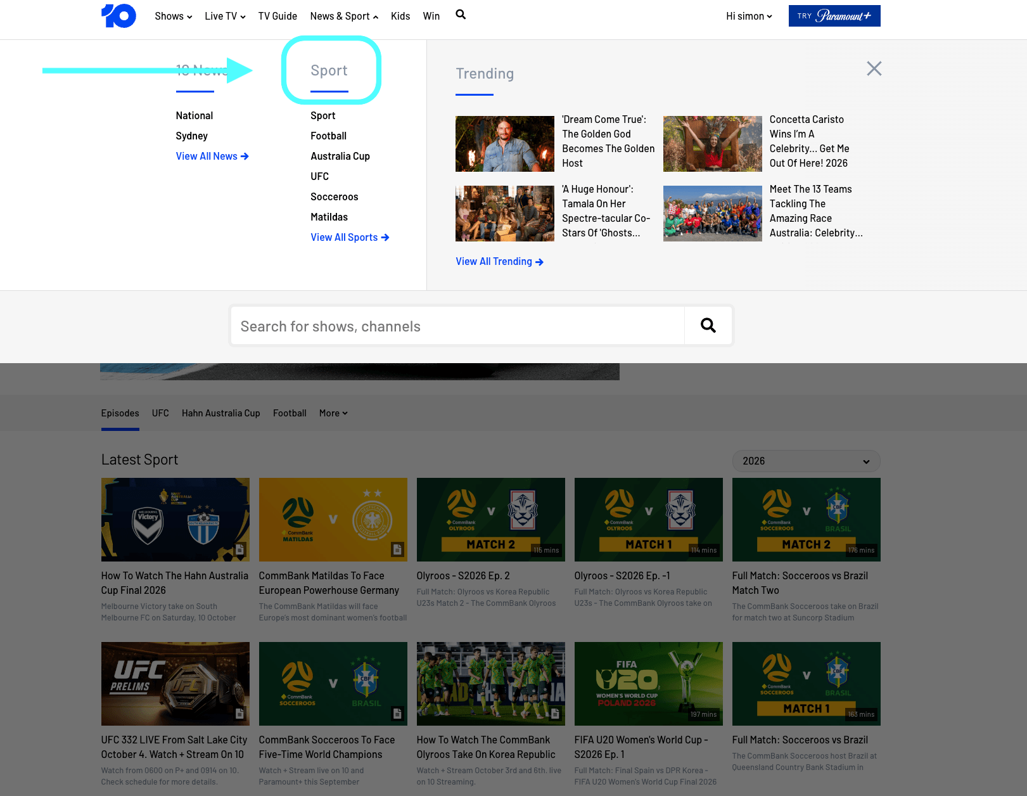Open the Football link under Sport
The height and width of the screenshot is (796, 1027).
(x=328, y=136)
